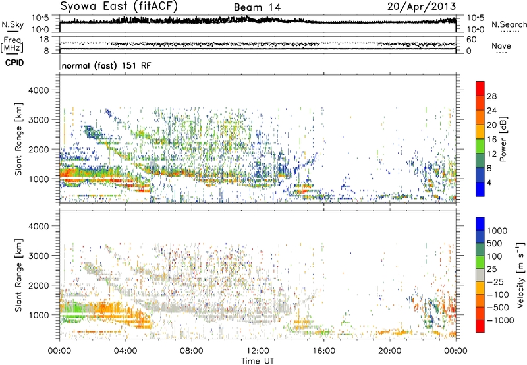Click the gray -25 to 25 Velocity colorbar segment
Screen dimensions: 527x365
tap(480, 275)
